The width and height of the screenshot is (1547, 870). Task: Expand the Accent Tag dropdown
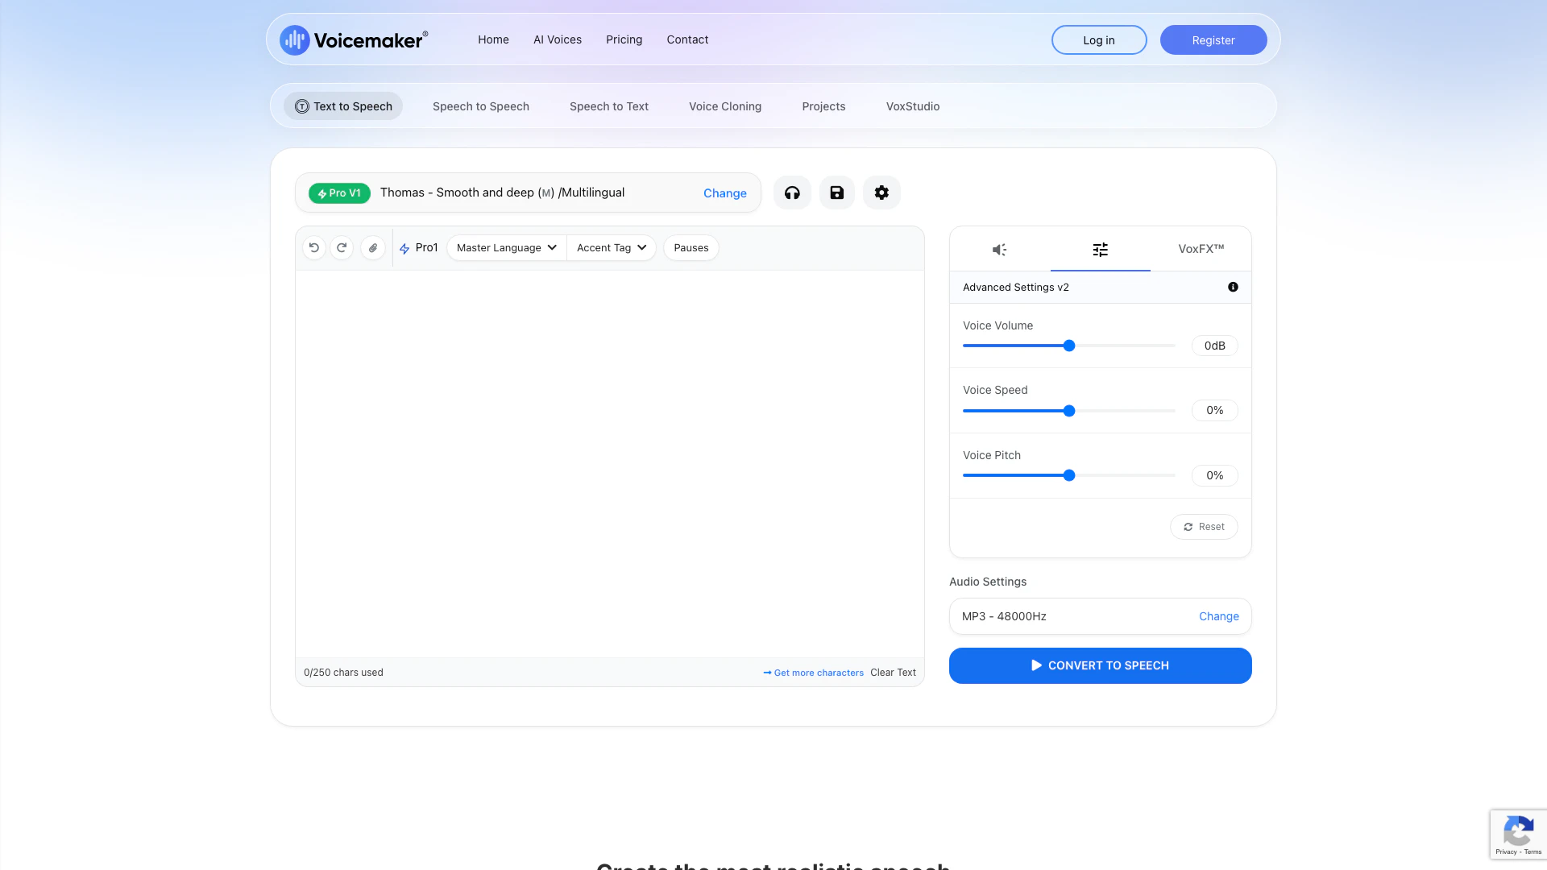tap(611, 248)
